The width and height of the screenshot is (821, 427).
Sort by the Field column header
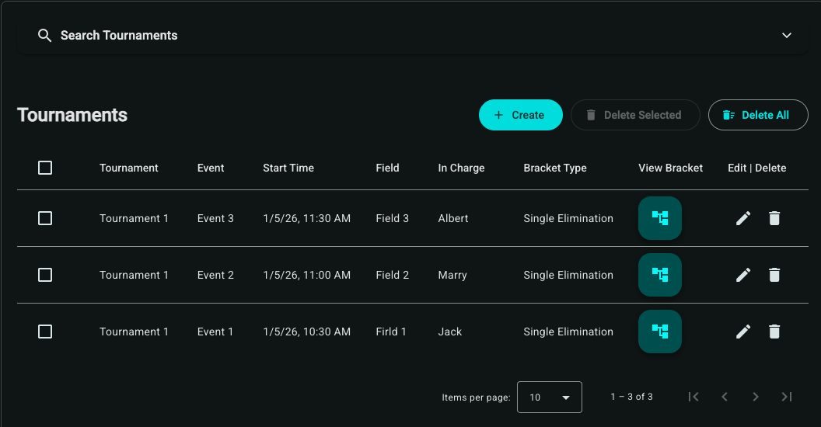[387, 168]
